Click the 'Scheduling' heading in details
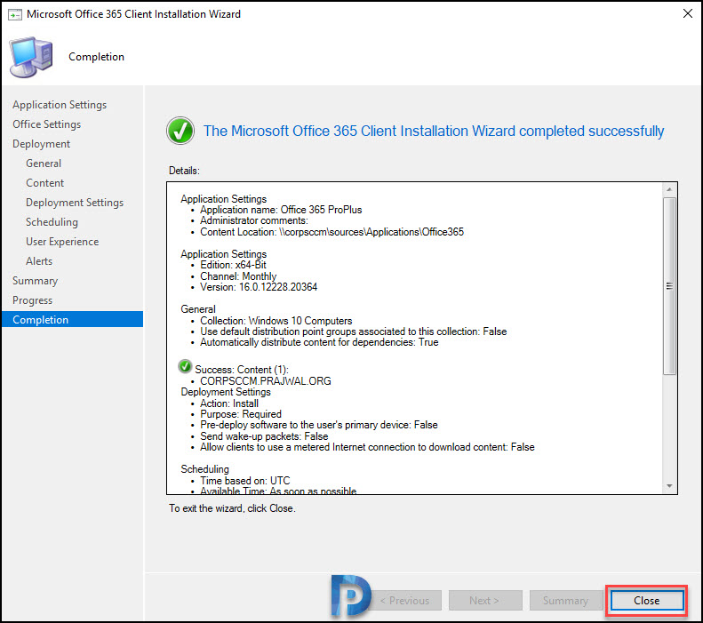703x623 pixels. (x=204, y=469)
